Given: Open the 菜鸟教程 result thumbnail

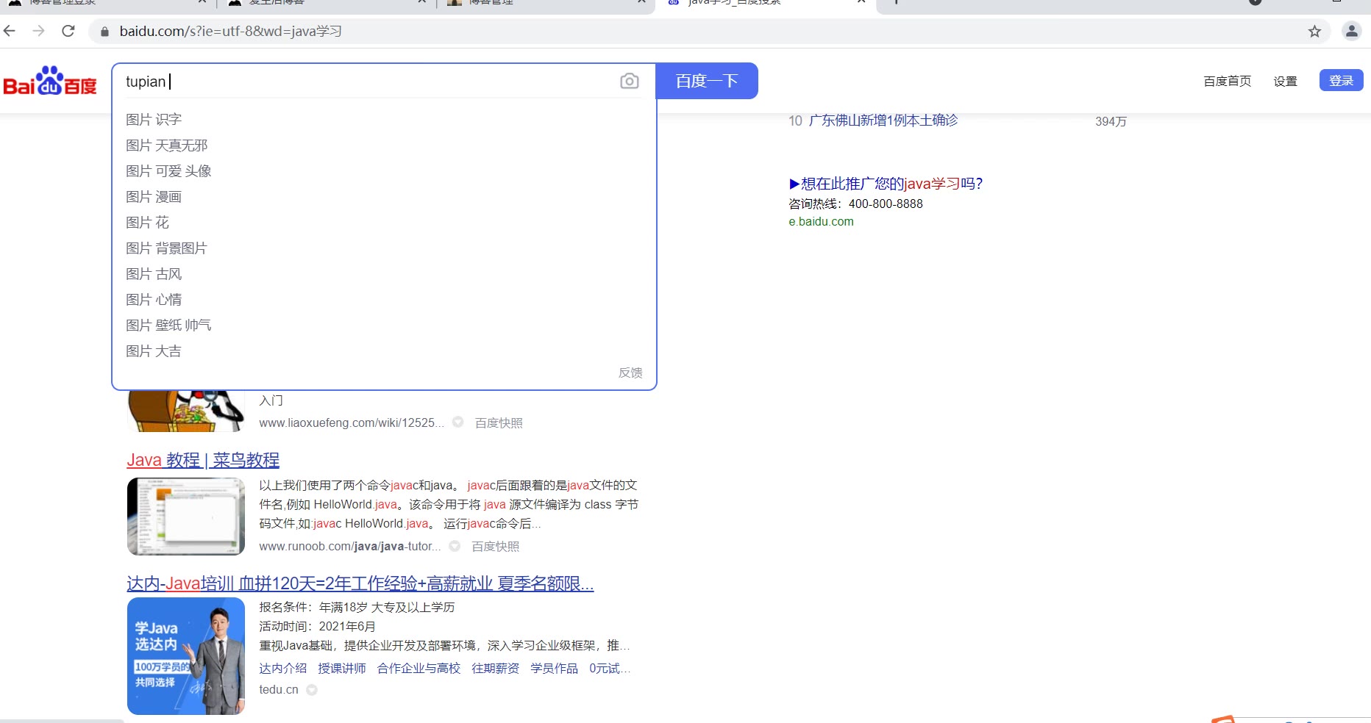Looking at the screenshot, I should click(x=186, y=517).
